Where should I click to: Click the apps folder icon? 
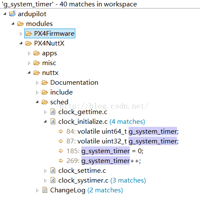[x=37, y=53]
